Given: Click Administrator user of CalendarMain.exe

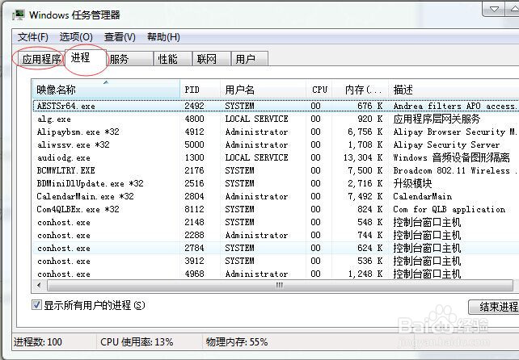Looking at the screenshot, I should 256,196.
